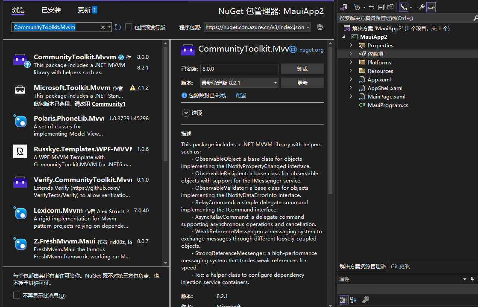The image size is (478, 307).
Task: Select MauiProgram.cs file
Action: click(388, 105)
